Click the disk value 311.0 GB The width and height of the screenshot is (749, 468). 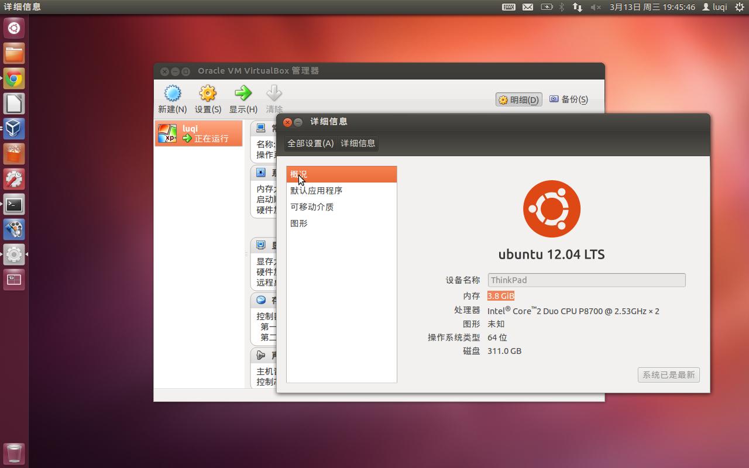(x=504, y=351)
